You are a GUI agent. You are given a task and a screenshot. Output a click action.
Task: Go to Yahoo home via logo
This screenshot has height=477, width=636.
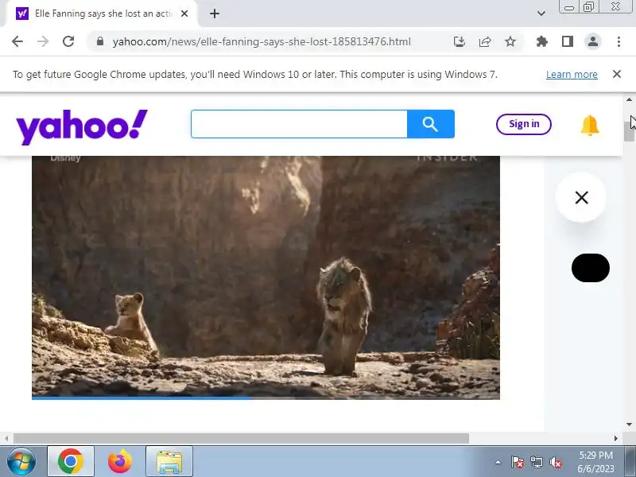82,126
